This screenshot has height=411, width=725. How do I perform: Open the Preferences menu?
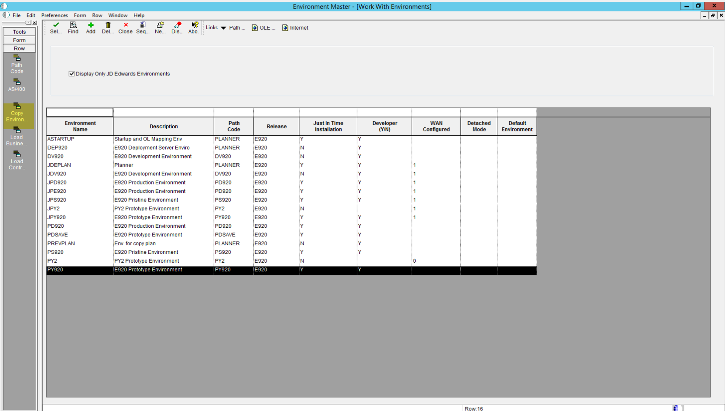pyautogui.click(x=55, y=15)
